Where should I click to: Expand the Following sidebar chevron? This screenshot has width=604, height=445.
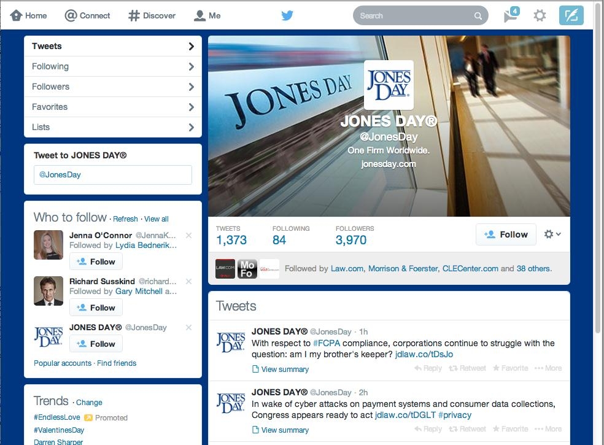point(191,67)
